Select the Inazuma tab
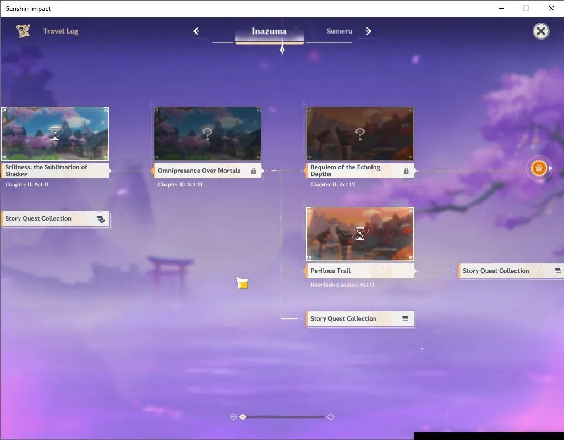 (x=269, y=32)
